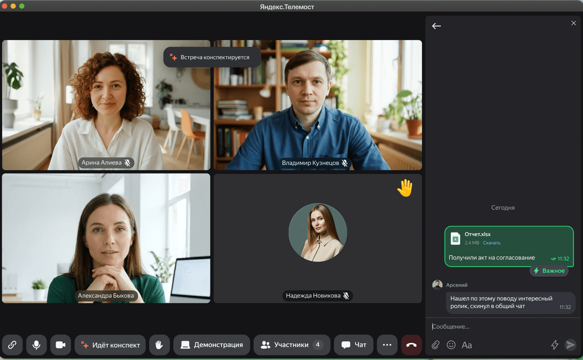Start screen sharing via 'Демонстрация'

(212, 345)
